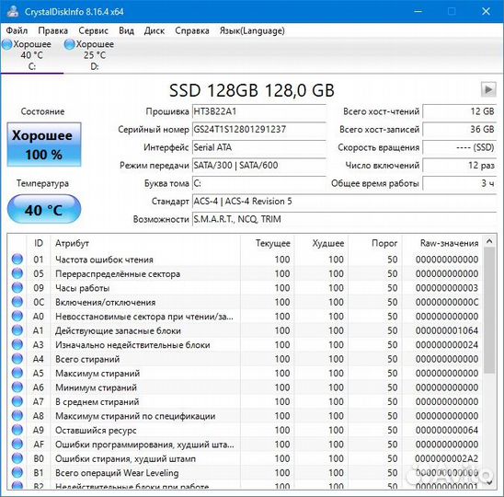Click the Возможности field S.M.A.R.T., NCQ, TRIM

click(x=344, y=220)
